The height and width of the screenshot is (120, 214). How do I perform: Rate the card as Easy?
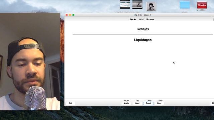click(159, 103)
